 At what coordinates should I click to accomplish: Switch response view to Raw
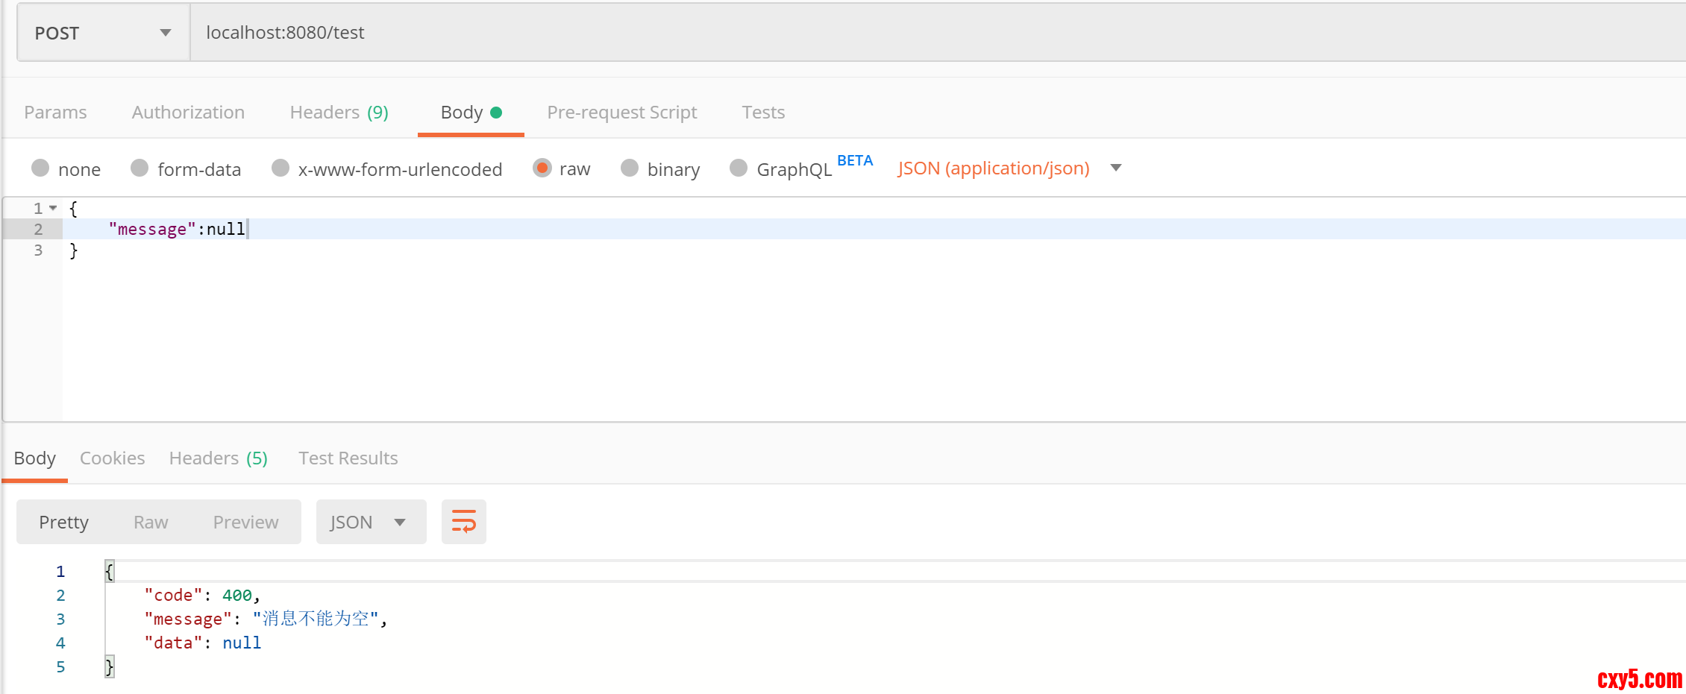151,523
